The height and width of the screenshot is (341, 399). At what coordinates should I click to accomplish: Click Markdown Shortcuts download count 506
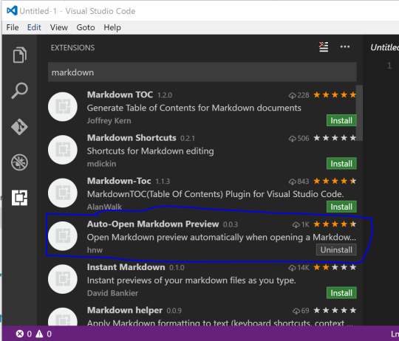(299, 139)
